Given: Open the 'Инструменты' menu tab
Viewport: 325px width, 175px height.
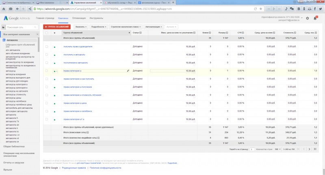Looking at the screenshot, I should [x=96, y=18].
